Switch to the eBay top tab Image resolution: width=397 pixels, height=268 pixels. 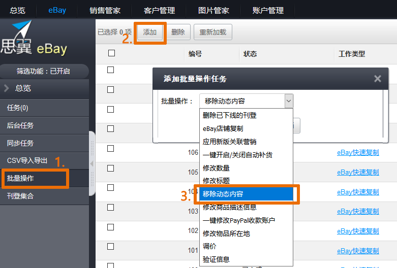57,10
